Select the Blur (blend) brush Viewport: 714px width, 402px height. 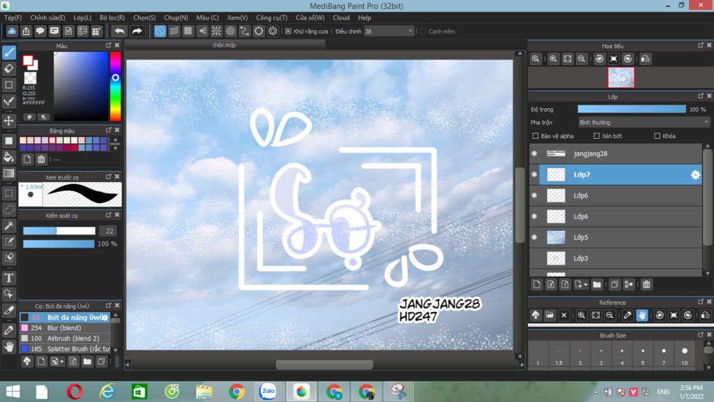[x=65, y=328]
